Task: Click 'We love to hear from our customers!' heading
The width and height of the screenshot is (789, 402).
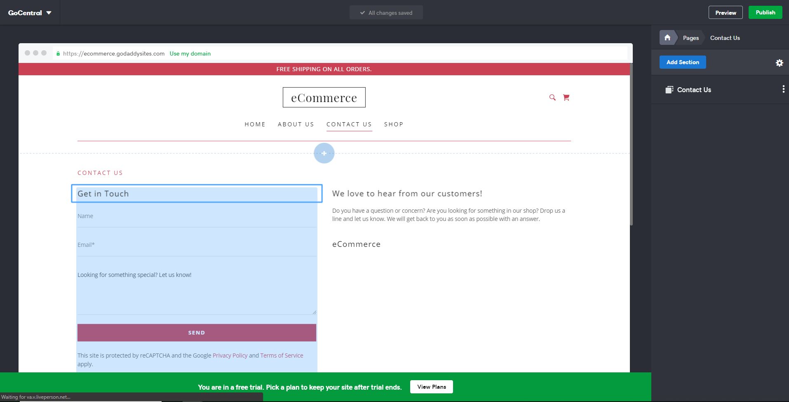Action: [407, 194]
